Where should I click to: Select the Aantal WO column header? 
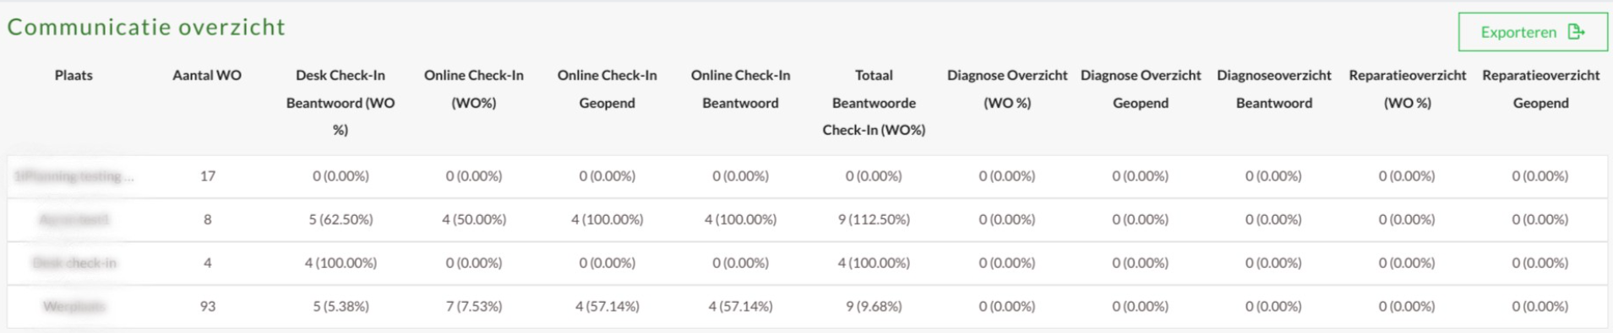tap(207, 75)
